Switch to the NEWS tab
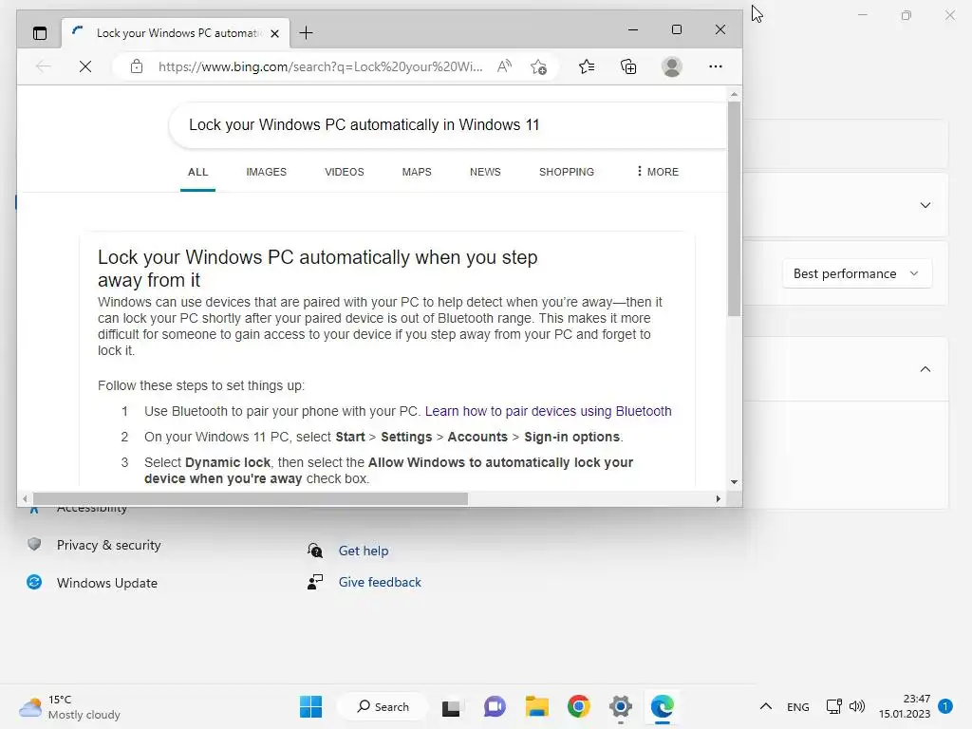Viewport: 972px width, 729px height. click(485, 172)
